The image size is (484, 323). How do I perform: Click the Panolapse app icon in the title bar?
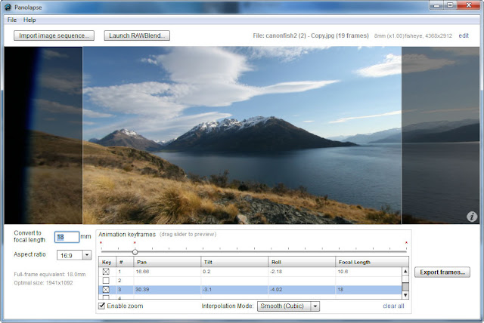tap(8, 7)
